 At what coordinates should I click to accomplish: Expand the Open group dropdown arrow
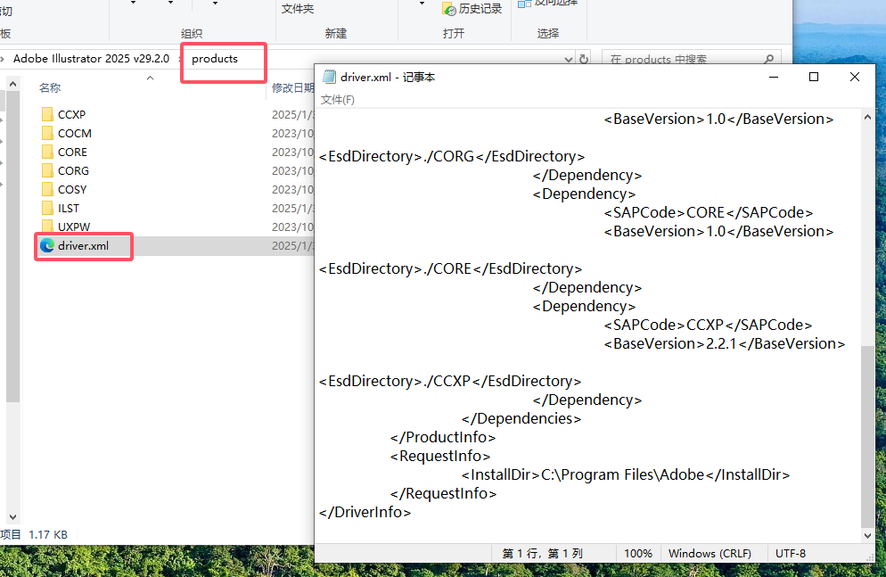click(422, 4)
